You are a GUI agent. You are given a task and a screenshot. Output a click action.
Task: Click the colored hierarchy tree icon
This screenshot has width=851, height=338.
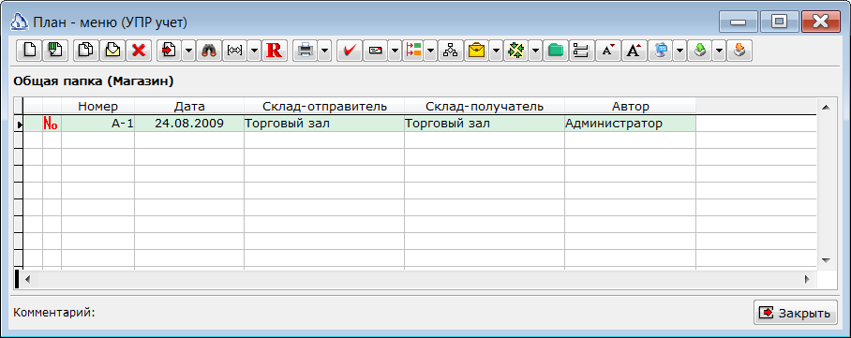pyautogui.click(x=414, y=51)
